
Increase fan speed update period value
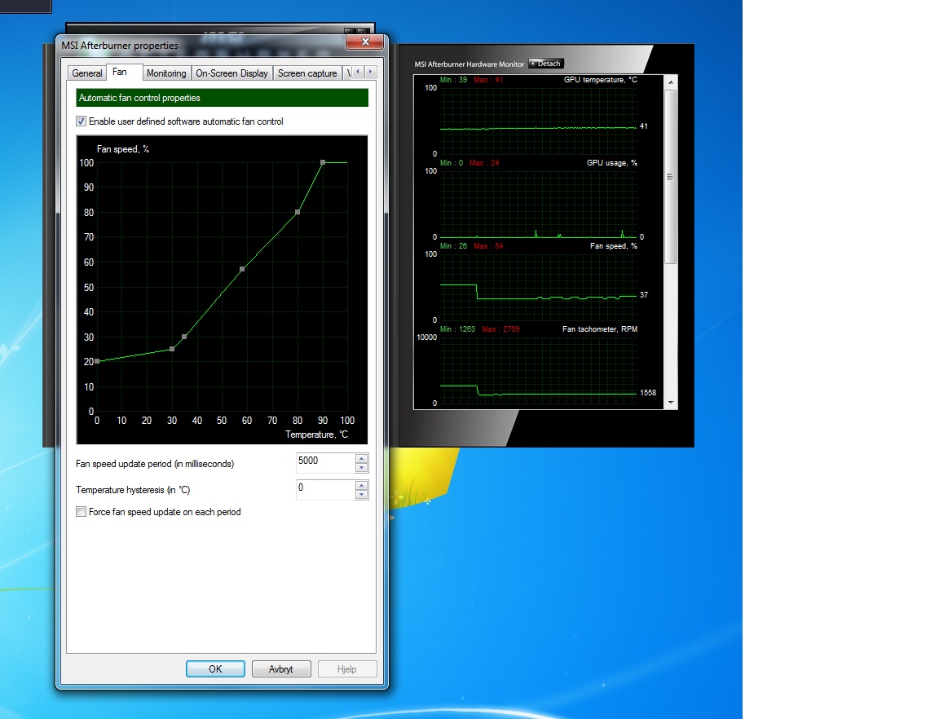[x=361, y=458]
